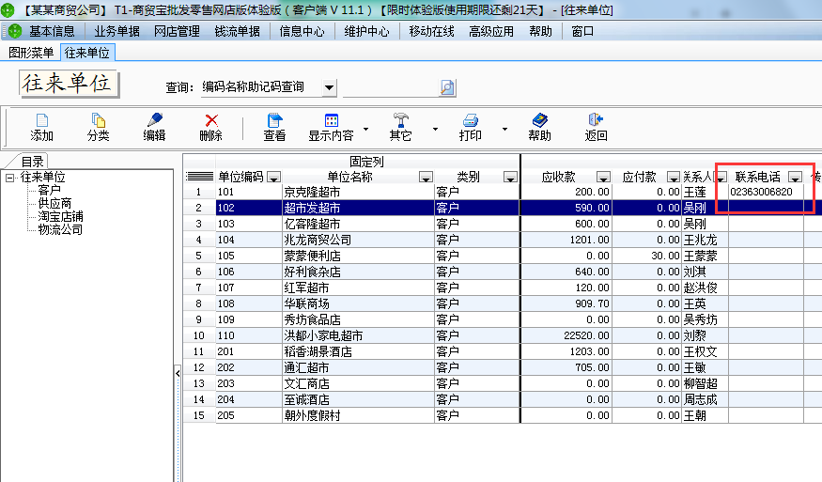
Task: Switch to the 图形菜单 tab
Action: click(31, 53)
